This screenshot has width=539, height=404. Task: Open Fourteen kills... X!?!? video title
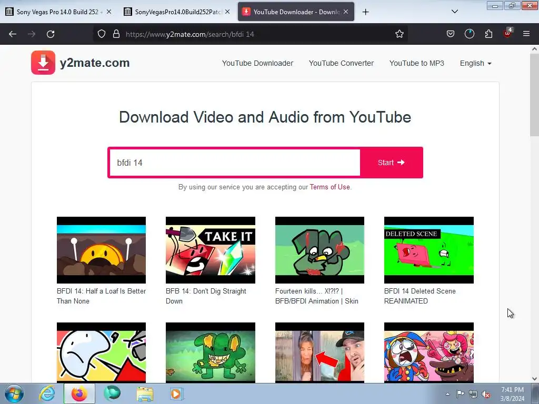[316, 296]
